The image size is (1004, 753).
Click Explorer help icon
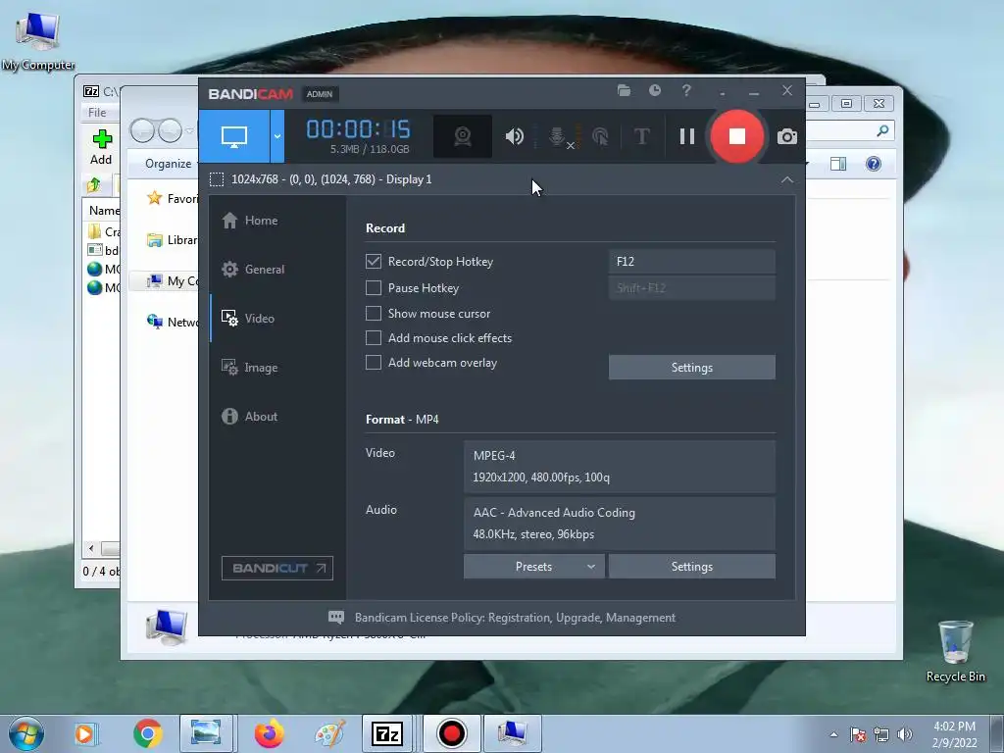874,164
